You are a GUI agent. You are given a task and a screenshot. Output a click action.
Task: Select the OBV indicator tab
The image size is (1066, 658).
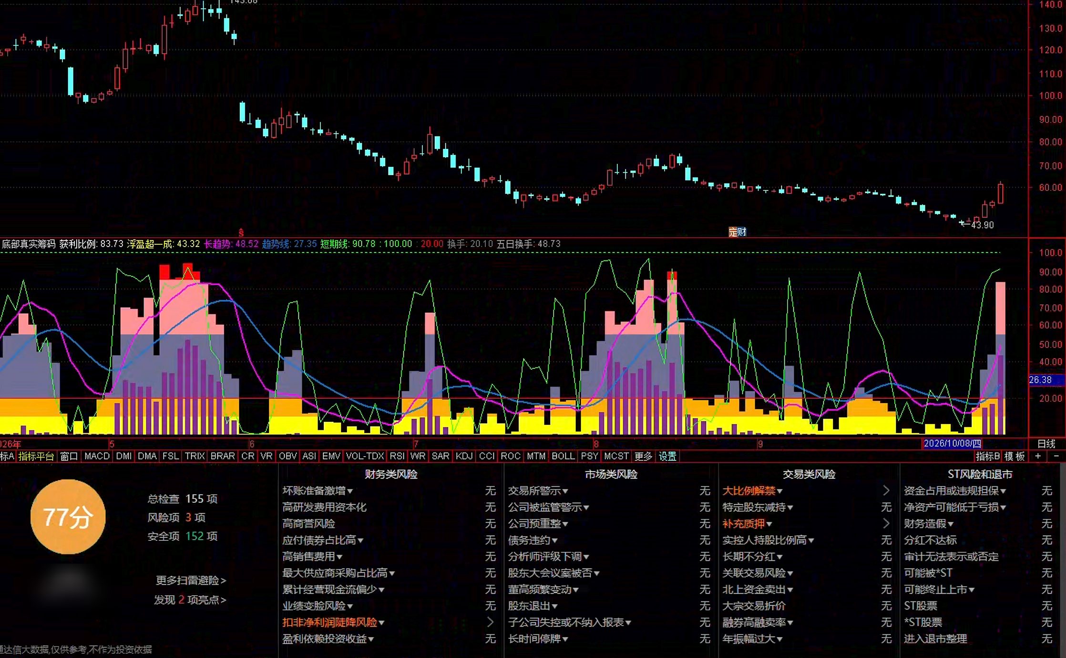(288, 456)
